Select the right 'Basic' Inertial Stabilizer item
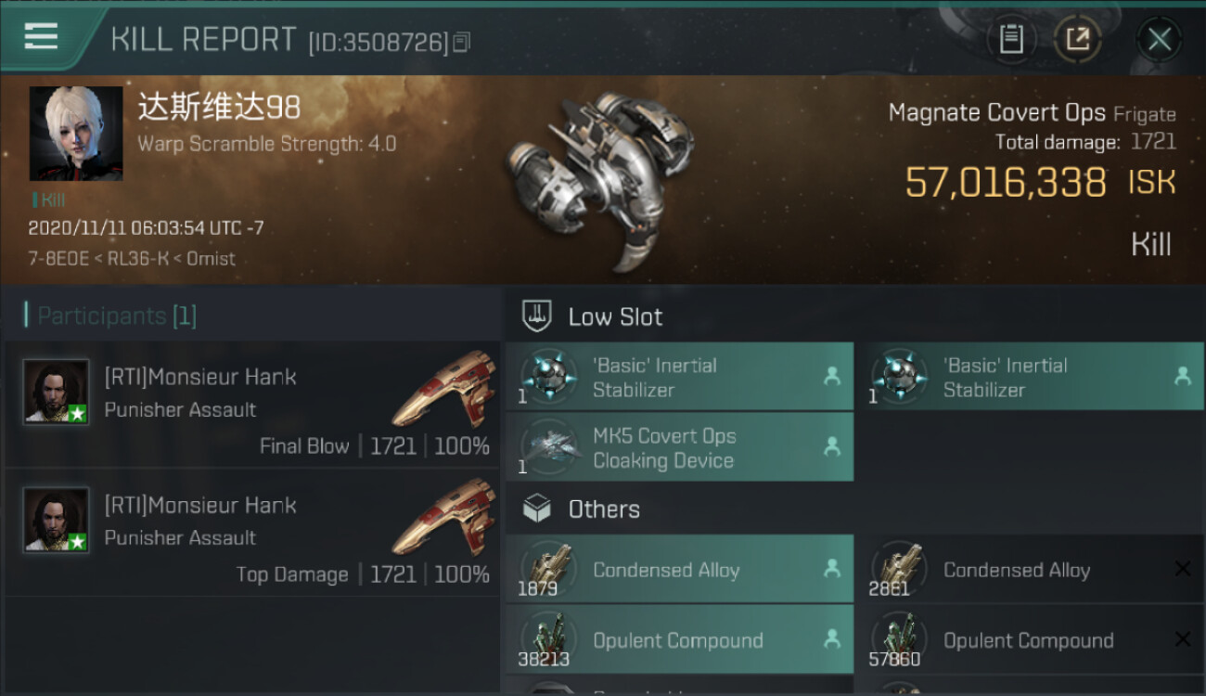 (x=1028, y=378)
